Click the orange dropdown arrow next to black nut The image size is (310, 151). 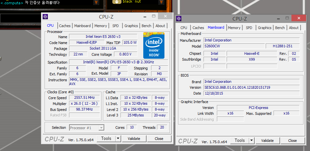point(162,2)
